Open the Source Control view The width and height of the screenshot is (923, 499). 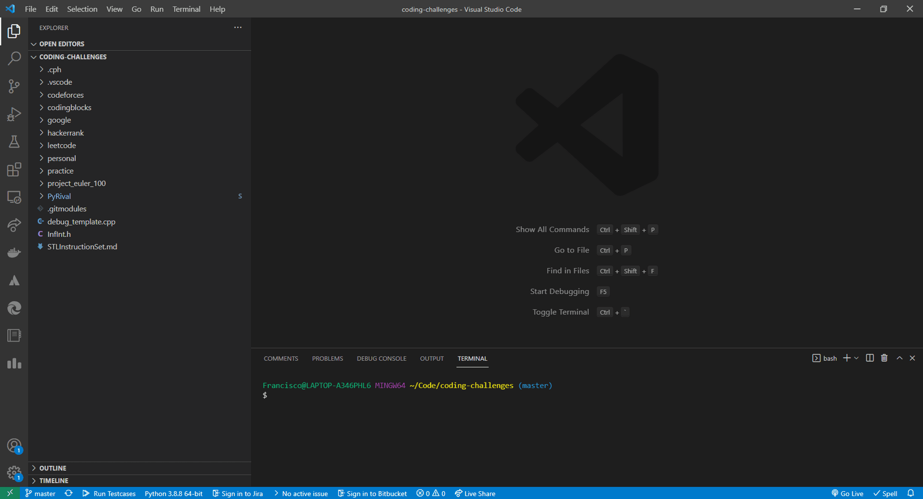pos(14,86)
